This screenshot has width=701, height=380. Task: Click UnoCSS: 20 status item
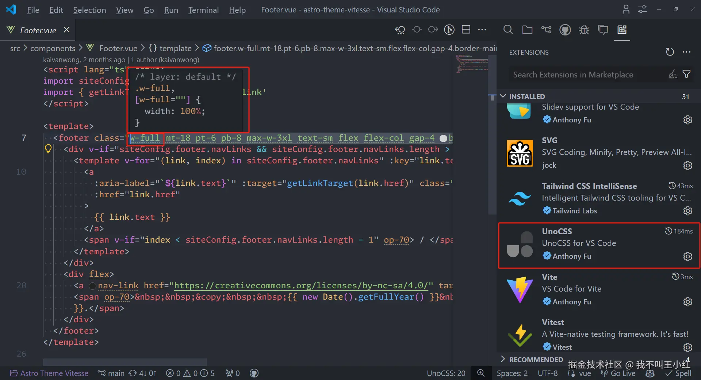coord(446,373)
